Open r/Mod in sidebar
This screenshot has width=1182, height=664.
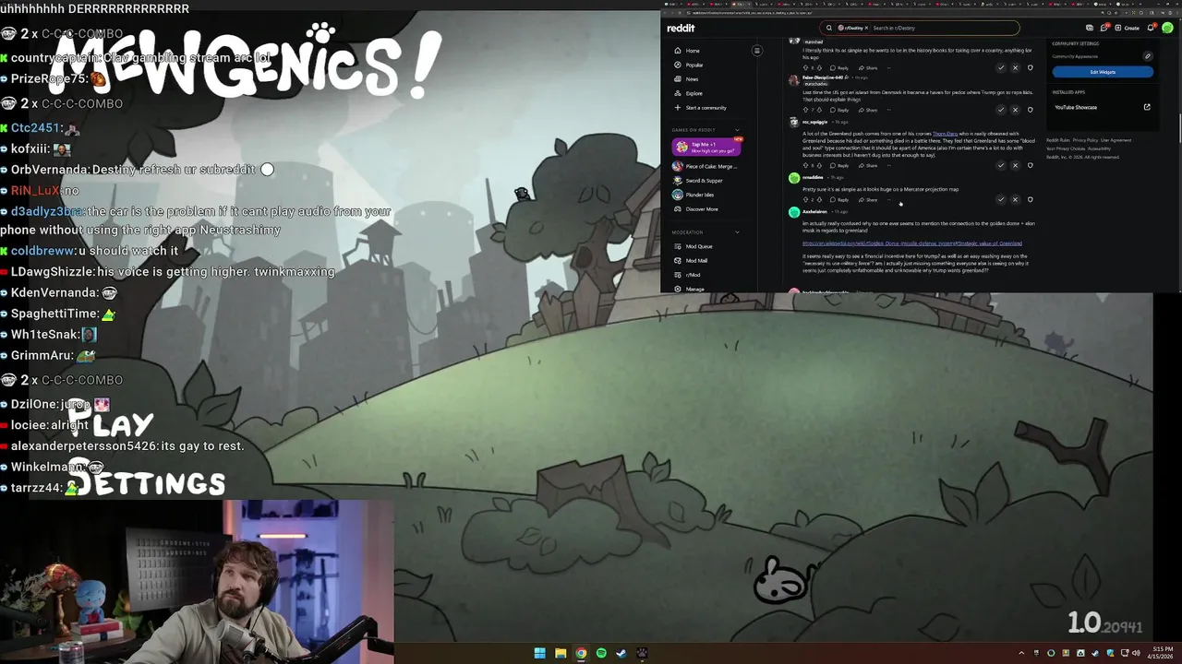[692, 275]
